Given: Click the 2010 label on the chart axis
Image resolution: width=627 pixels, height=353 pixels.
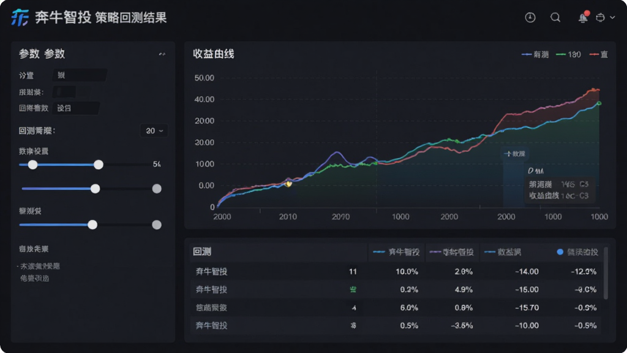Looking at the screenshot, I should click(288, 216).
